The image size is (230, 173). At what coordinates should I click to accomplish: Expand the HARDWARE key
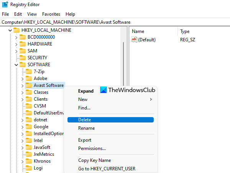pyautogui.click(x=16, y=44)
